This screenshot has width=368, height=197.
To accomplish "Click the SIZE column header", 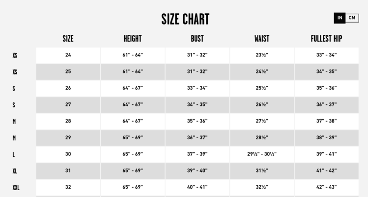I will coord(68,38).
